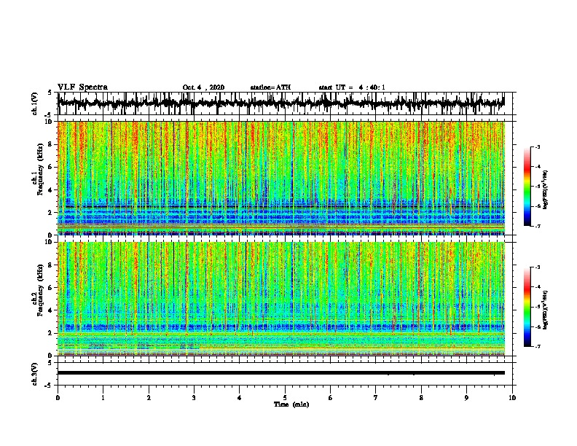577x446 pixels.
Task: Click the "6" frequency tick of ch.1 spectrogram
Action: click(x=51, y=167)
